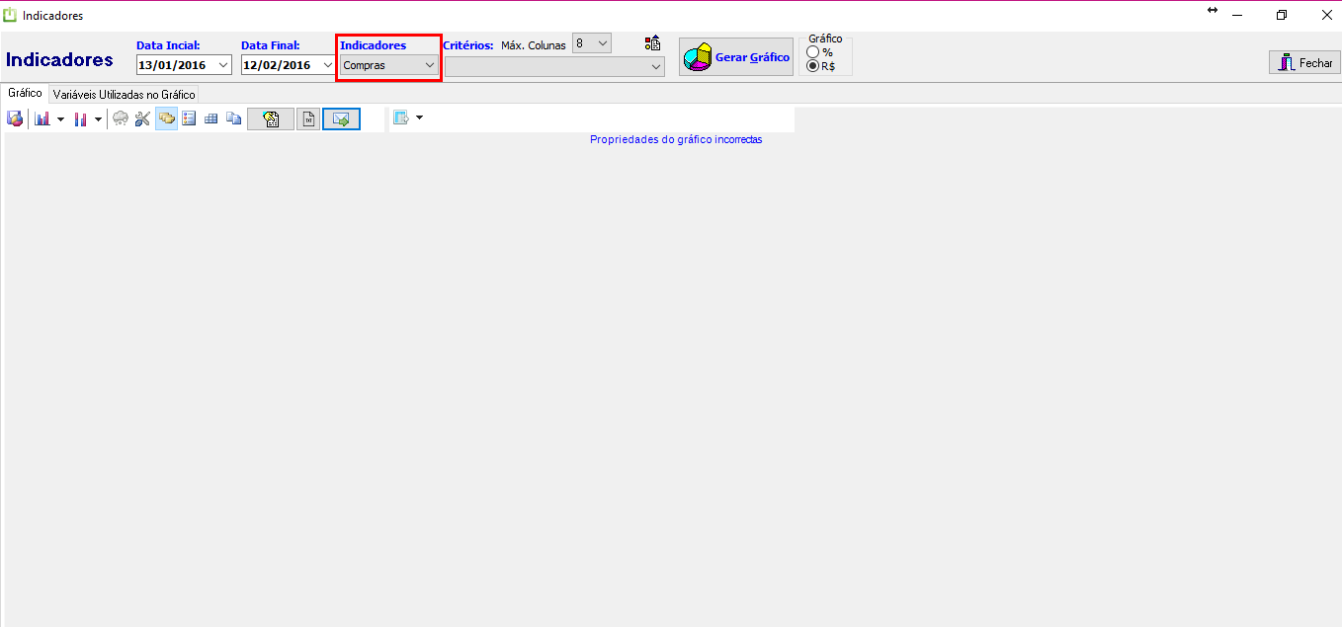The height and width of the screenshot is (627, 1342).
Task: Select the R$ Gráfico radio option
Action: [x=813, y=66]
